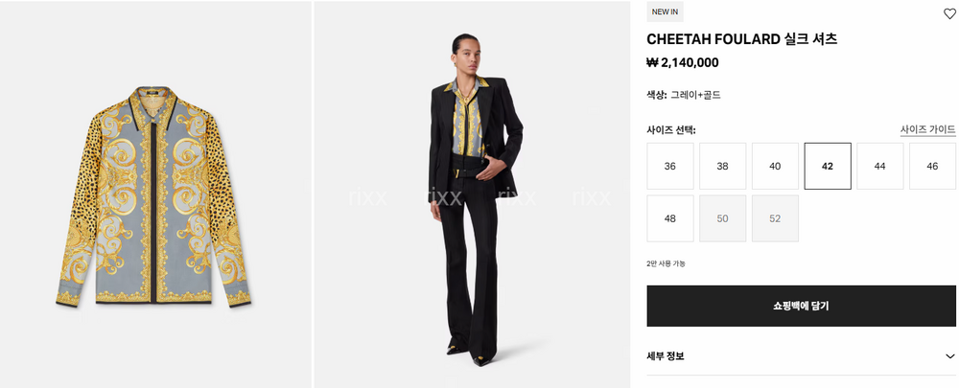The image size is (959, 388).
Task: Click the 그레이+골드 color label
Action: point(695,95)
